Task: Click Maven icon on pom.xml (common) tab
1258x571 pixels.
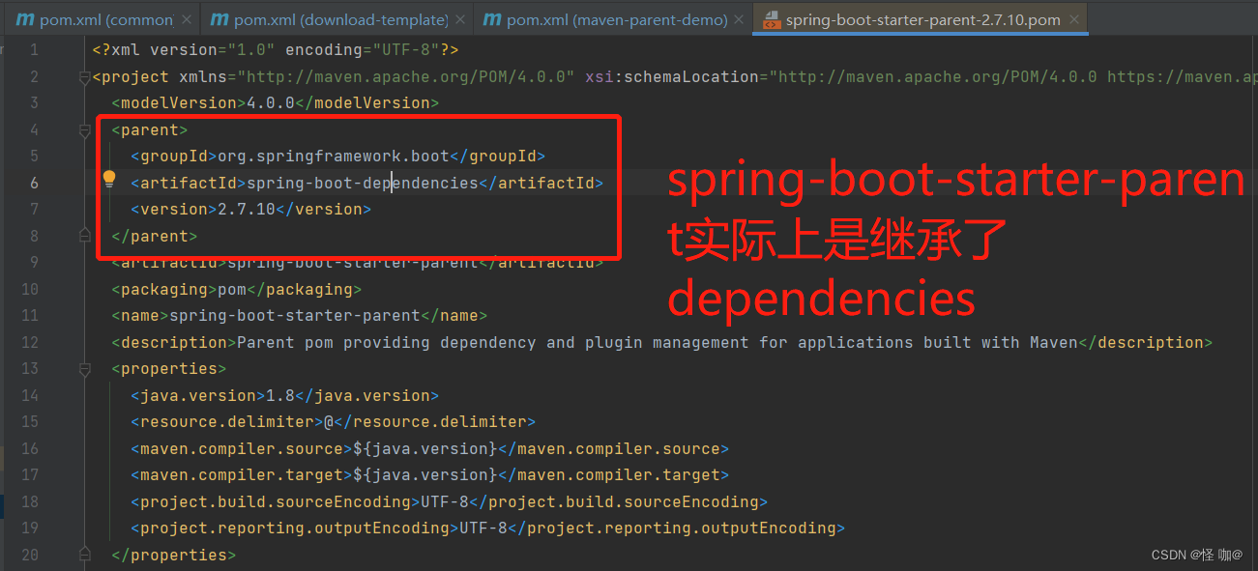Action: pyautogui.click(x=24, y=19)
